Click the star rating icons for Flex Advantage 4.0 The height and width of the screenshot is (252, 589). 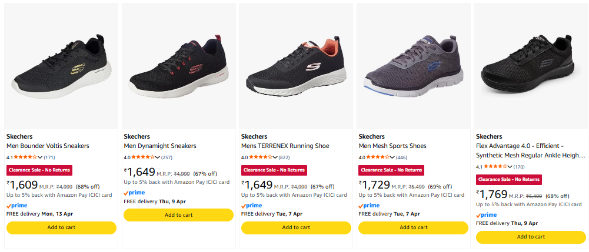495,167
